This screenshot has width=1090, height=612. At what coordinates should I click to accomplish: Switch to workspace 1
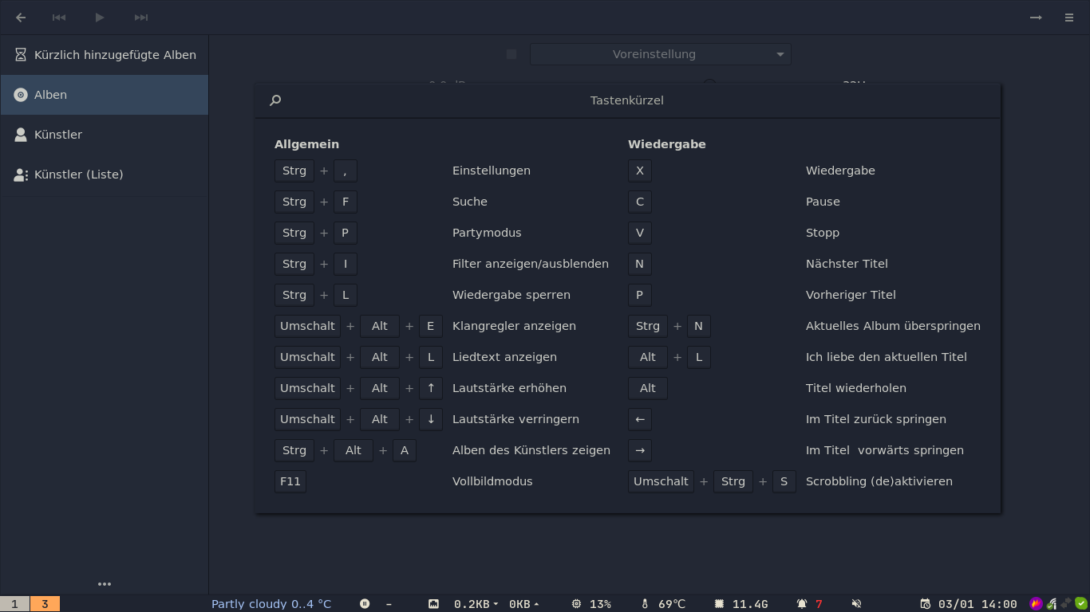[14, 604]
